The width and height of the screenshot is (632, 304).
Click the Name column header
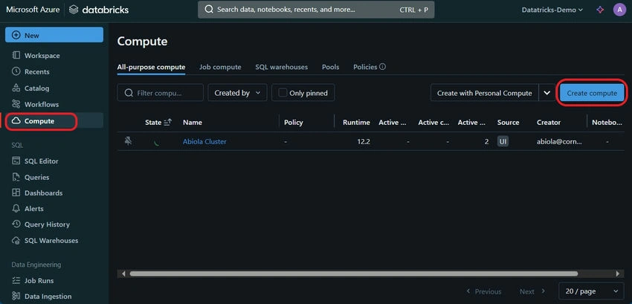coord(193,122)
